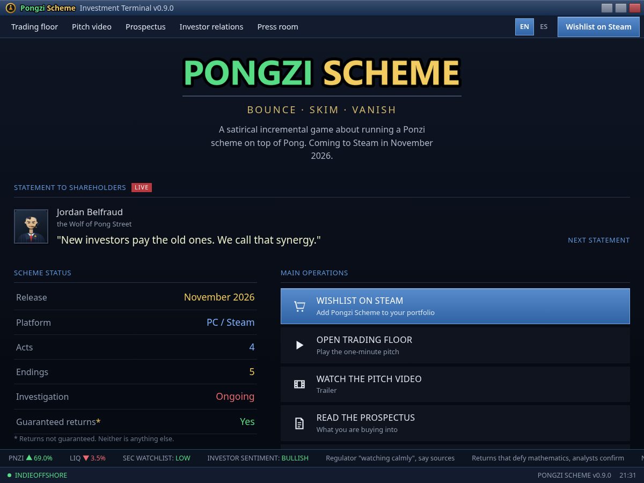This screenshot has height=483, width=644.
Task: Switch language to ES
Action: point(544,27)
